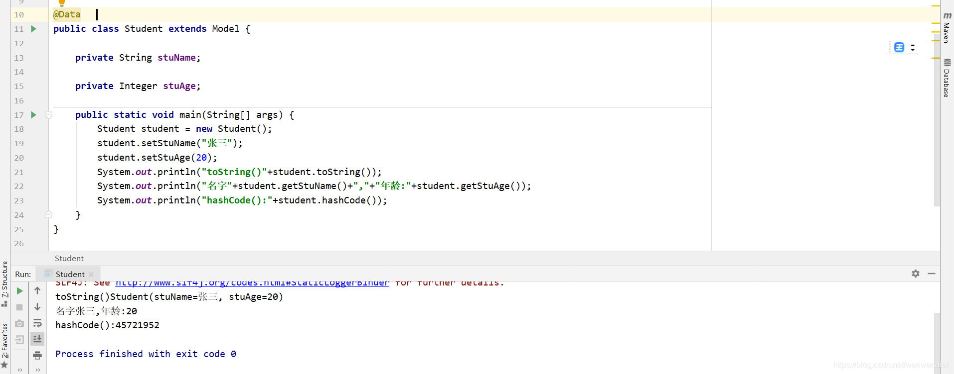Click the Stop process square icon
This screenshot has height=374, width=954.
pyautogui.click(x=19, y=307)
